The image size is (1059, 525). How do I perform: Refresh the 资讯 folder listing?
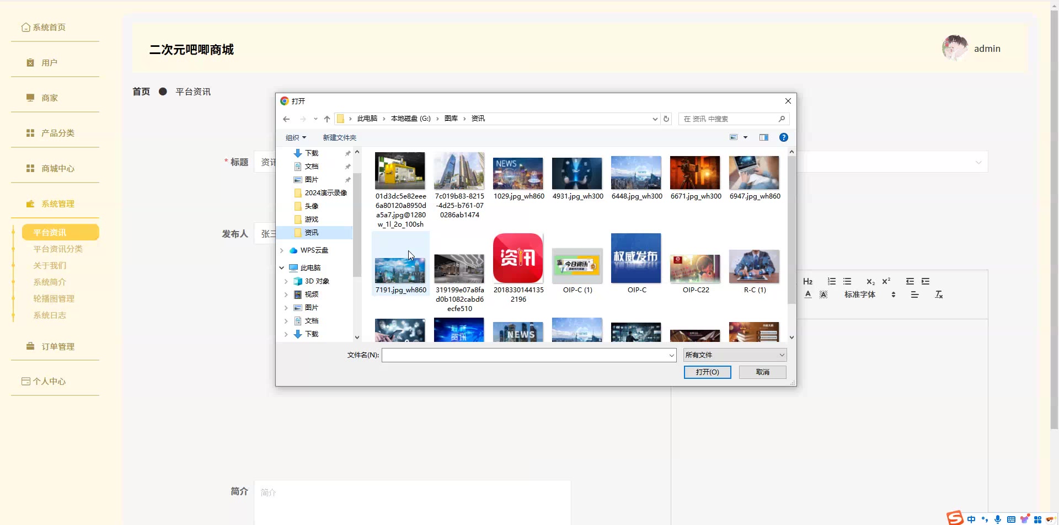click(666, 119)
